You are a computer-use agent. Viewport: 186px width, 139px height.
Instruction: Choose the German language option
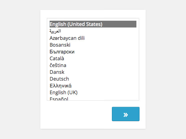(x=59, y=79)
